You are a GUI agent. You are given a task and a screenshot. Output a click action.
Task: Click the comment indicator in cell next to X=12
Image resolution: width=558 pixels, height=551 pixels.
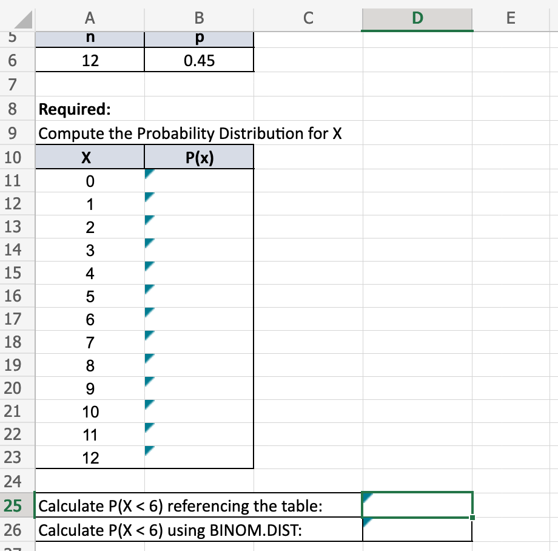click(x=147, y=451)
